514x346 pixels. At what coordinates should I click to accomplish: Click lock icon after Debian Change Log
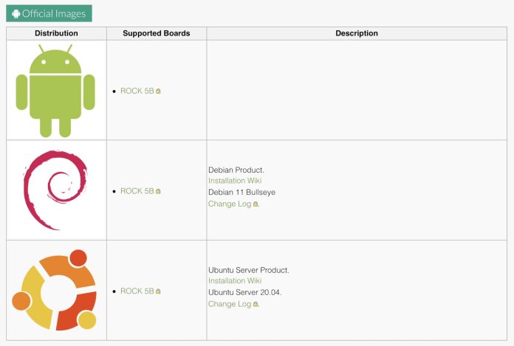click(256, 204)
